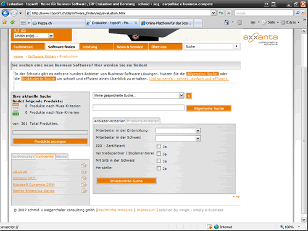Click the browser home icon
The width and height of the screenshot is (308, 231).
227,22
